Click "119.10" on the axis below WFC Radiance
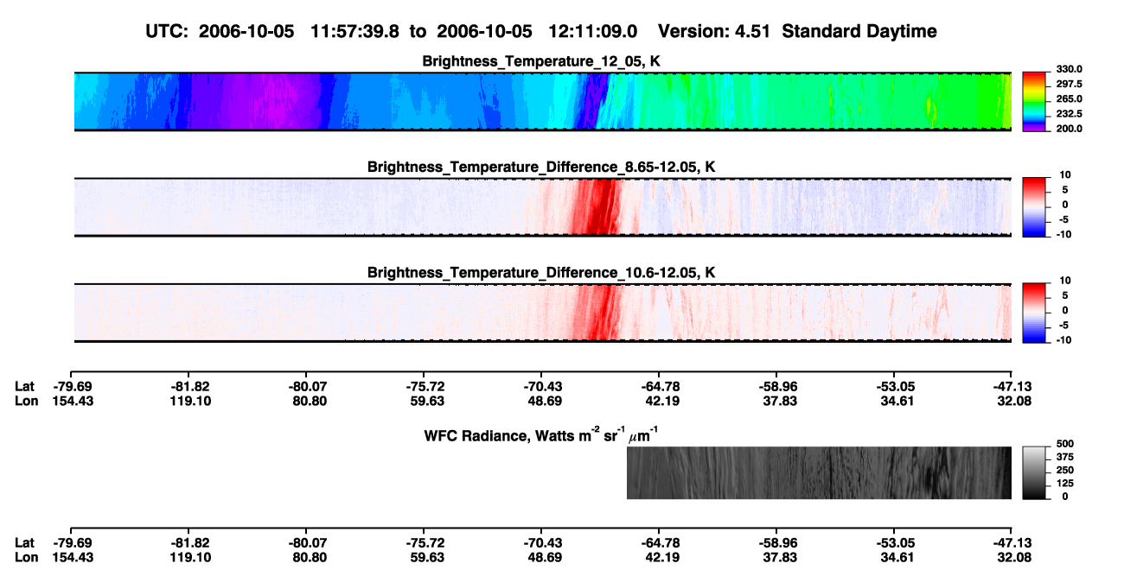 [x=190, y=557]
